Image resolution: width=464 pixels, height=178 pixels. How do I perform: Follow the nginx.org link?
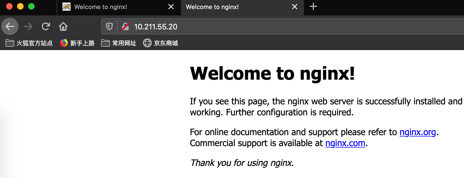pyautogui.click(x=418, y=132)
